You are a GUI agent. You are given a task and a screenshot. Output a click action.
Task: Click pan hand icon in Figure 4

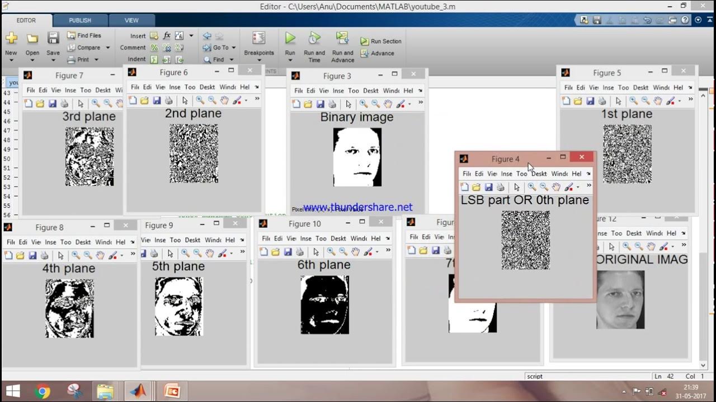[556, 187]
